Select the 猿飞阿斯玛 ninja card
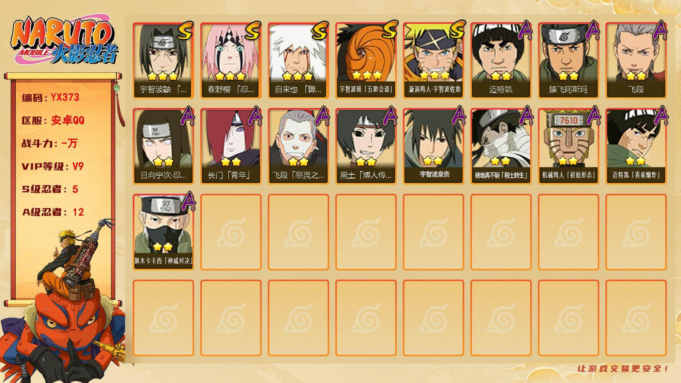The image size is (681, 383). pyautogui.click(x=569, y=61)
